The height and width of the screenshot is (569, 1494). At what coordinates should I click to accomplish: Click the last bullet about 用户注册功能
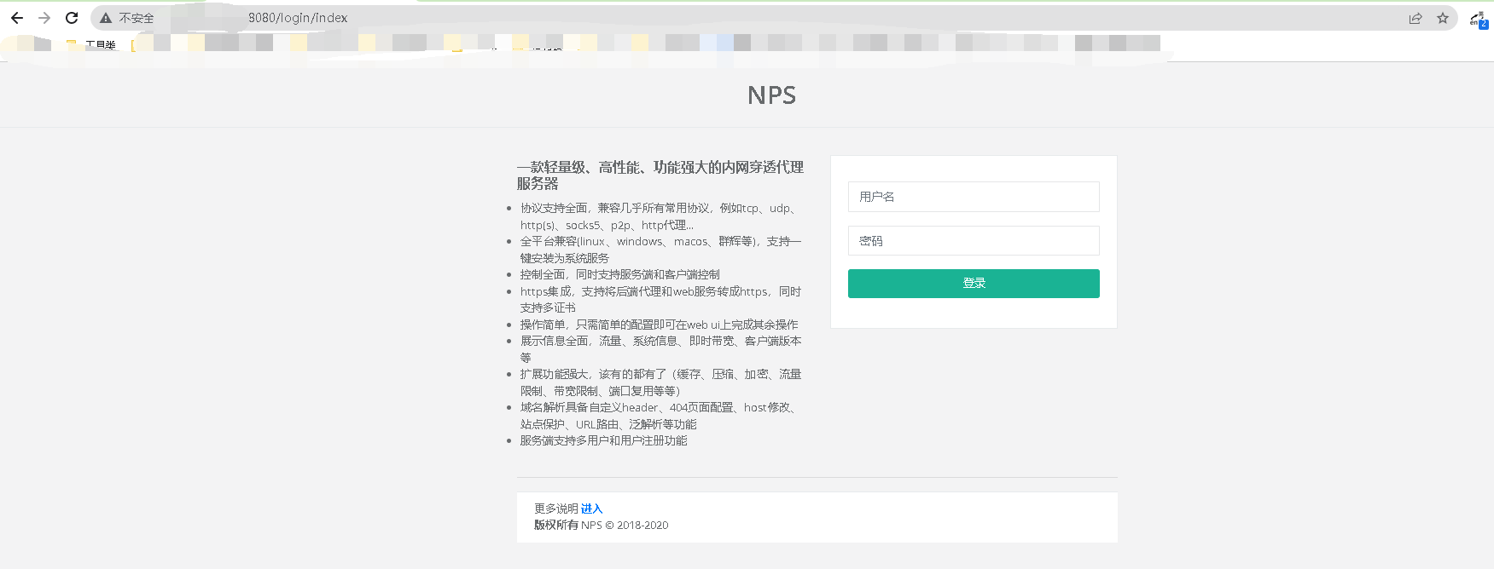pos(603,440)
